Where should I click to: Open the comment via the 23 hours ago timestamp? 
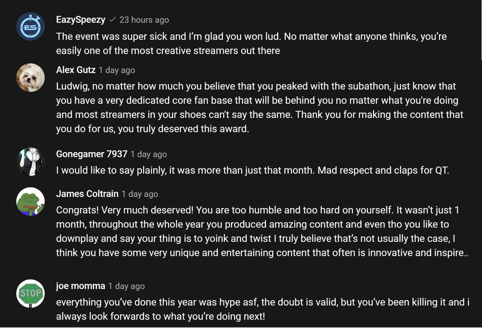point(144,20)
